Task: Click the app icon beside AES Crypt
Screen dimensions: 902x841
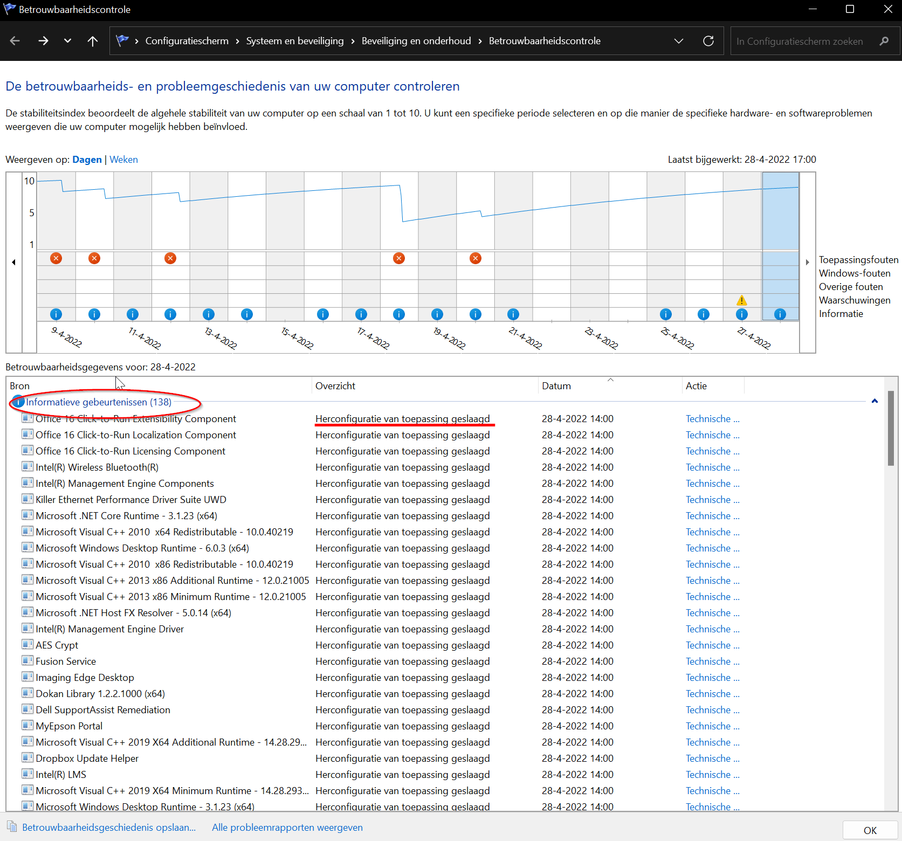Action: pyautogui.click(x=27, y=644)
